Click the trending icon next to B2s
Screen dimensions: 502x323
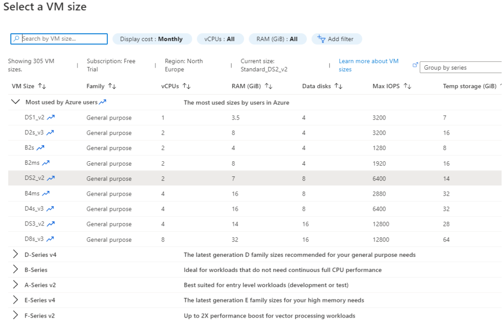pyautogui.click(x=40, y=148)
